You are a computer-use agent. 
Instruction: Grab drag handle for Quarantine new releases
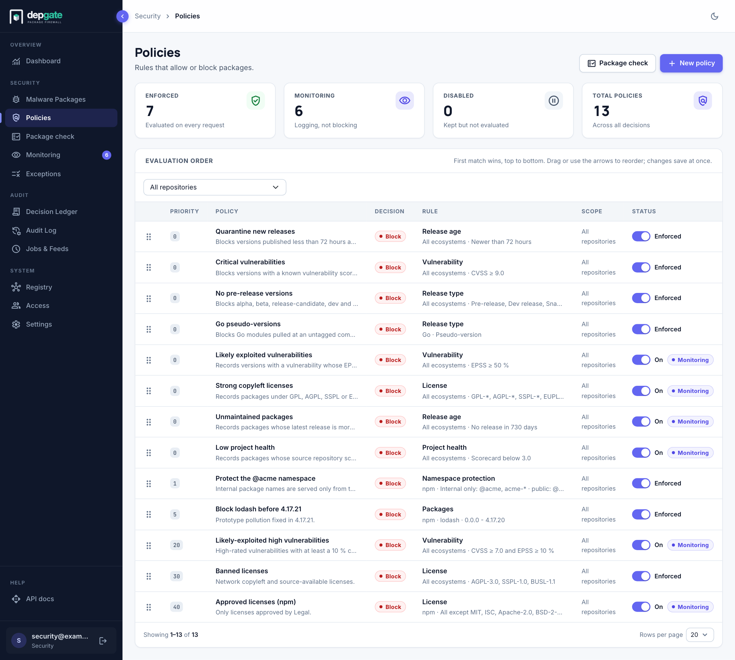click(148, 236)
